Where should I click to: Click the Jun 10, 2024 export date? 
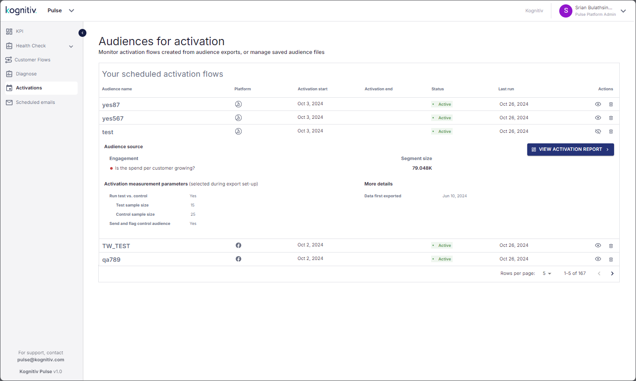pos(455,196)
